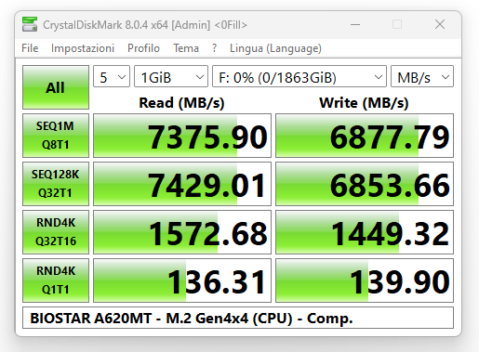This screenshot has height=352, width=479.
Task: Open the Lingua (Language) menu
Action: (275, 48)
